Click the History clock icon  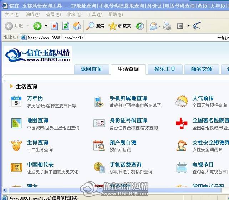[140, 26]
